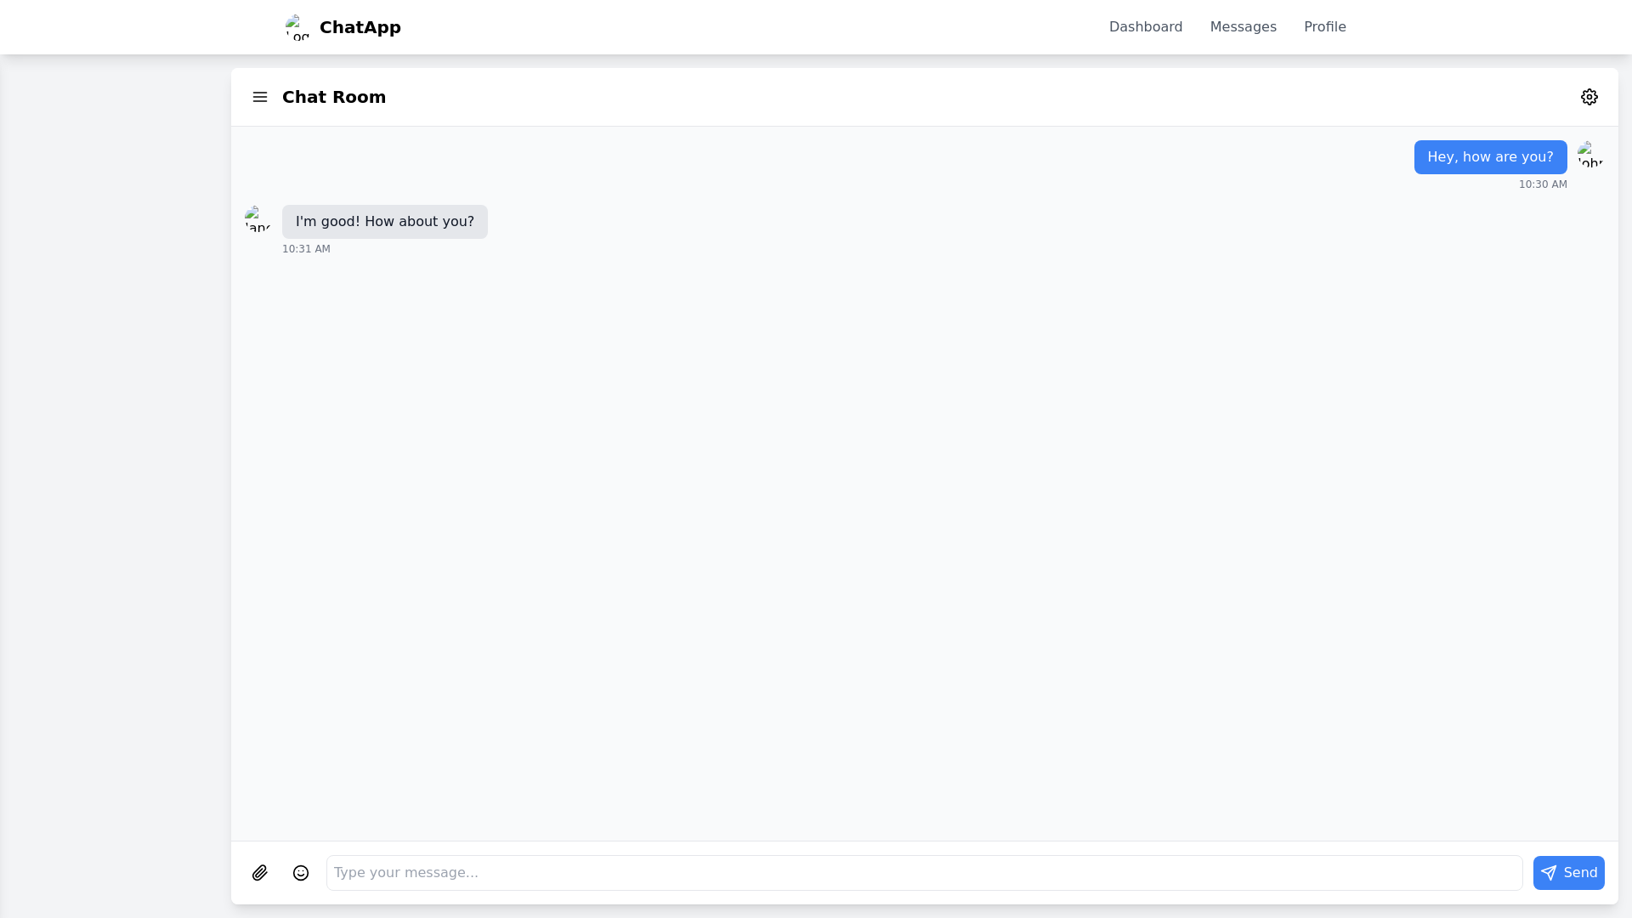Click the empty chat message area

[924, 544]
